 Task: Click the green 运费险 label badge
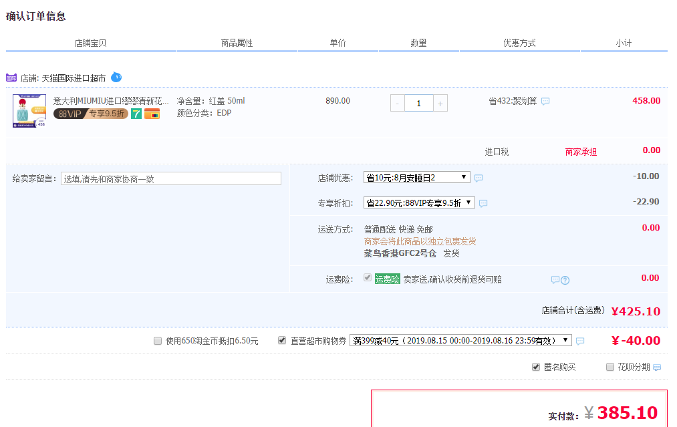point(388,279)
